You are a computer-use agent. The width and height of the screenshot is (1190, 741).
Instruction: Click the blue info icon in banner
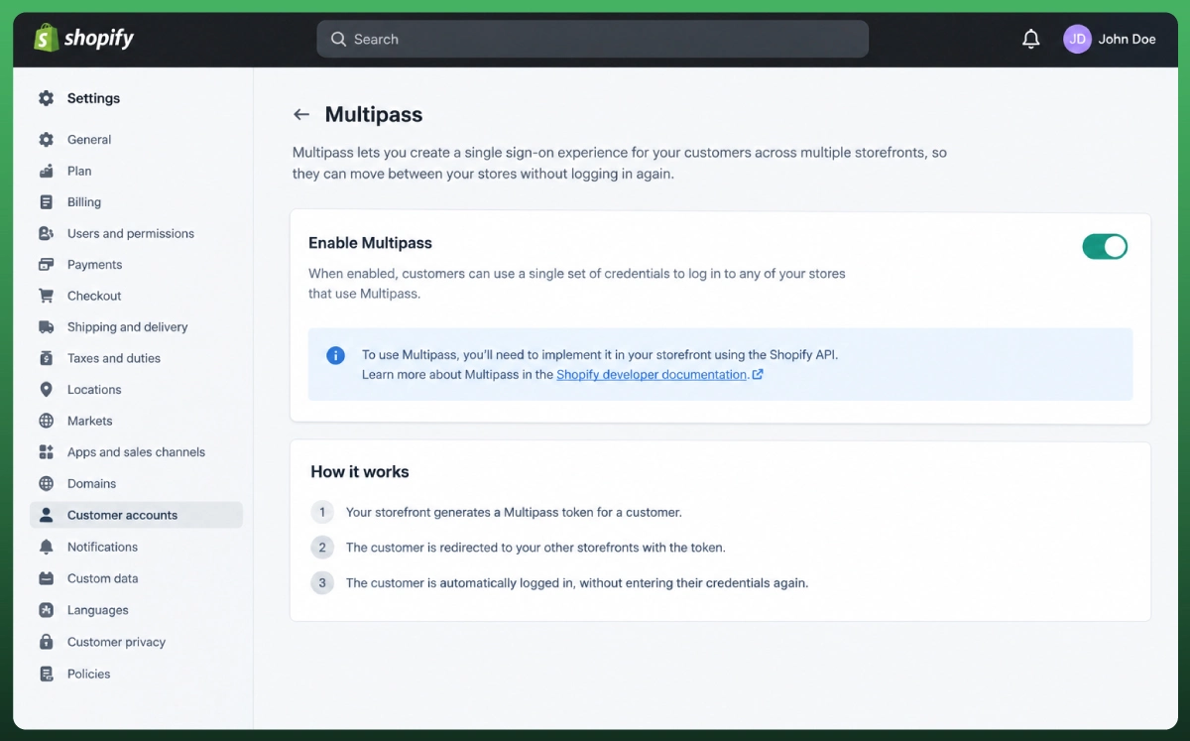[x=336, y=355]
